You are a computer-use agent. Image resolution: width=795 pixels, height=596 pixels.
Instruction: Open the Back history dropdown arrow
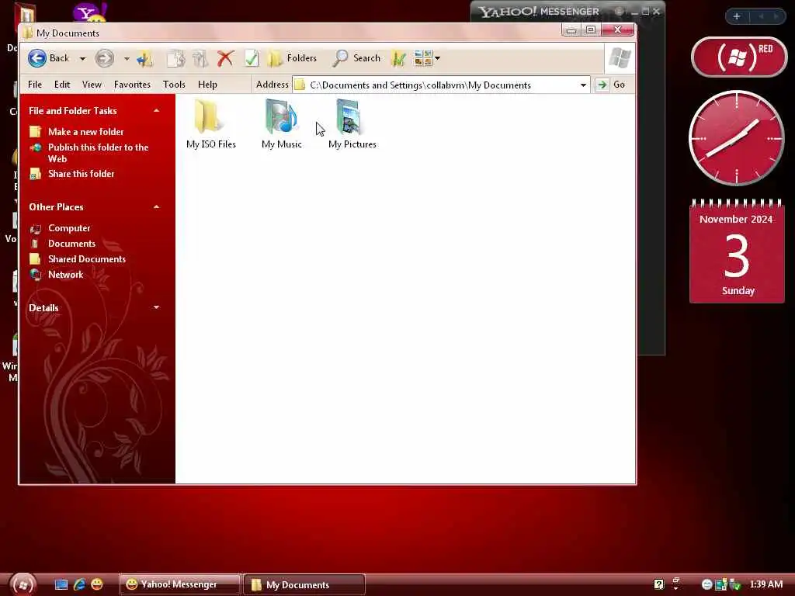point(82,59)
